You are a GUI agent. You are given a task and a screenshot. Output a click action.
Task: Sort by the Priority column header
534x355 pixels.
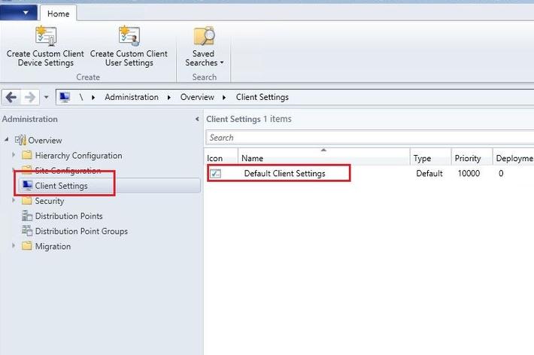pyautogui.click(x=468, y=159)
